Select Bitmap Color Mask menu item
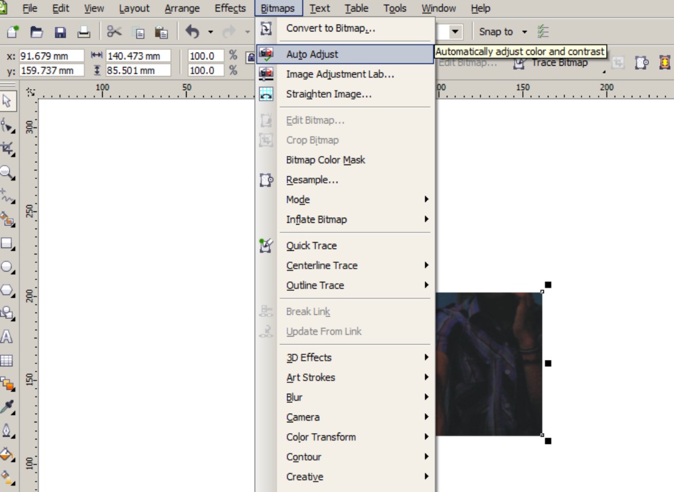Viewport: 674px width, 492px height. coord(345,159)
